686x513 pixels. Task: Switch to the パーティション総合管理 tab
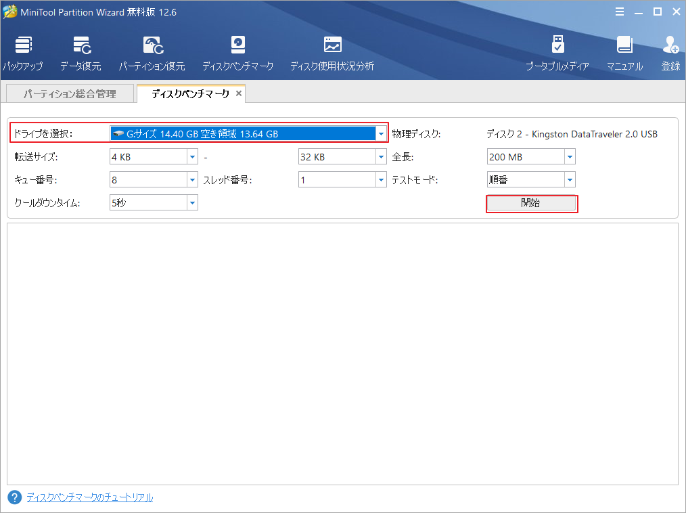click(69, 93)
